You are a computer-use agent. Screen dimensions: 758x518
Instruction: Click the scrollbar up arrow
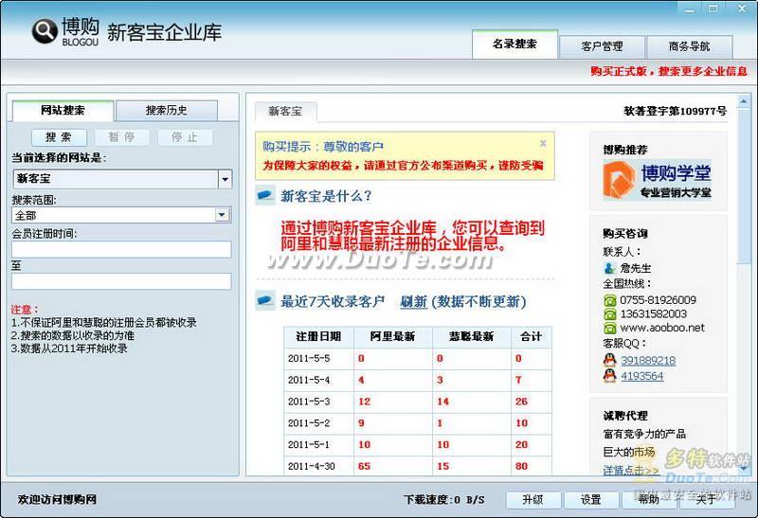pos(744,101)
